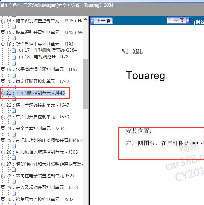Go to previous page with 上一页 button
Image resolution: width=204 pixels, height=205 pixels.
pyautogui.click(x=101, y=21)
